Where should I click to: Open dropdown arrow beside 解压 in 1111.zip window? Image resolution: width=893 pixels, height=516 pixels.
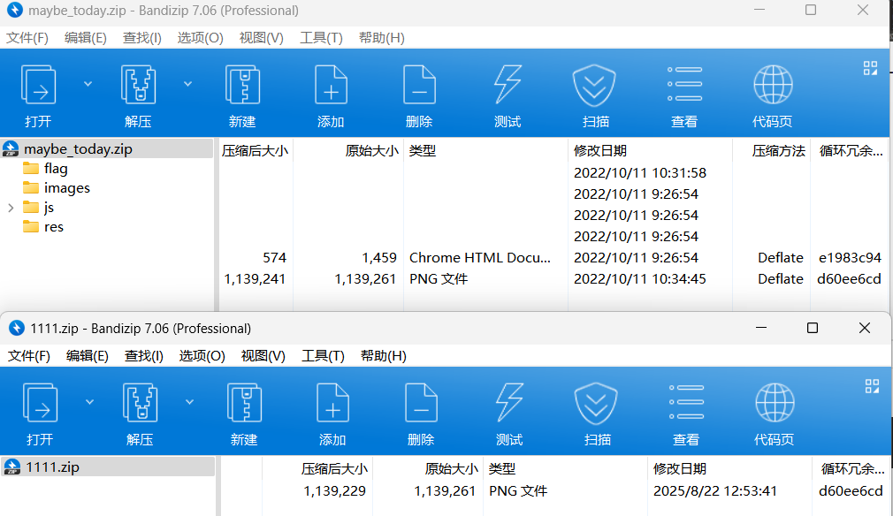pos(189,401)
